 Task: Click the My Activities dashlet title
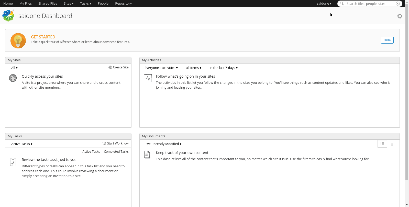[x=151, y=60]
